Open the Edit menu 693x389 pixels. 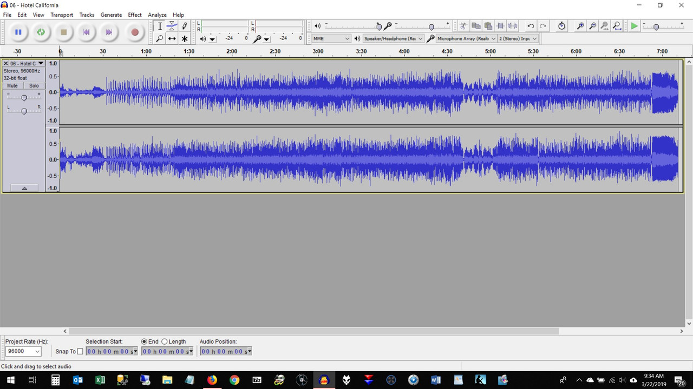22,15
